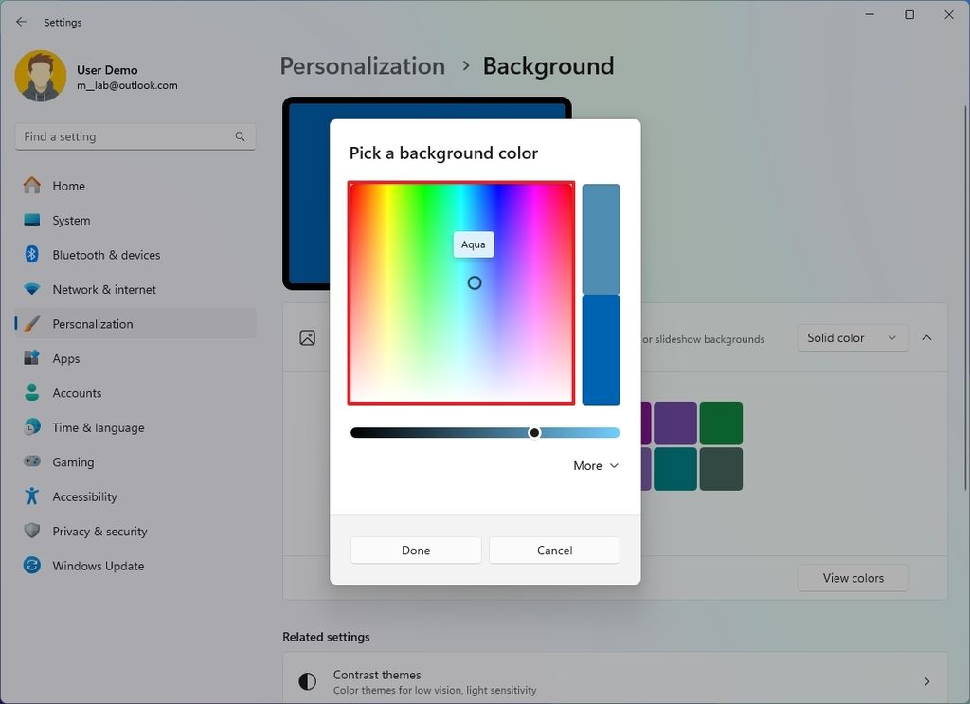
Task: Expand the More color options
Action: [595, 465]
